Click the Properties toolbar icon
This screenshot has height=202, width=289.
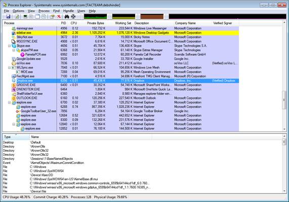[x=52, y=17]
